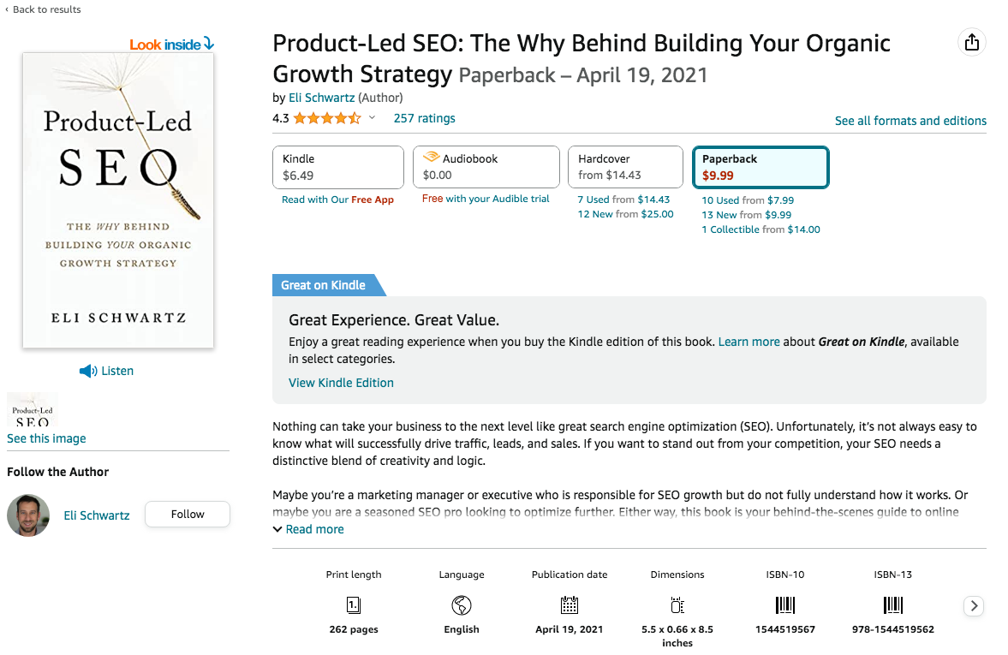Click the author's profile photo
The image size is (1008, 655).
point(28,515)
